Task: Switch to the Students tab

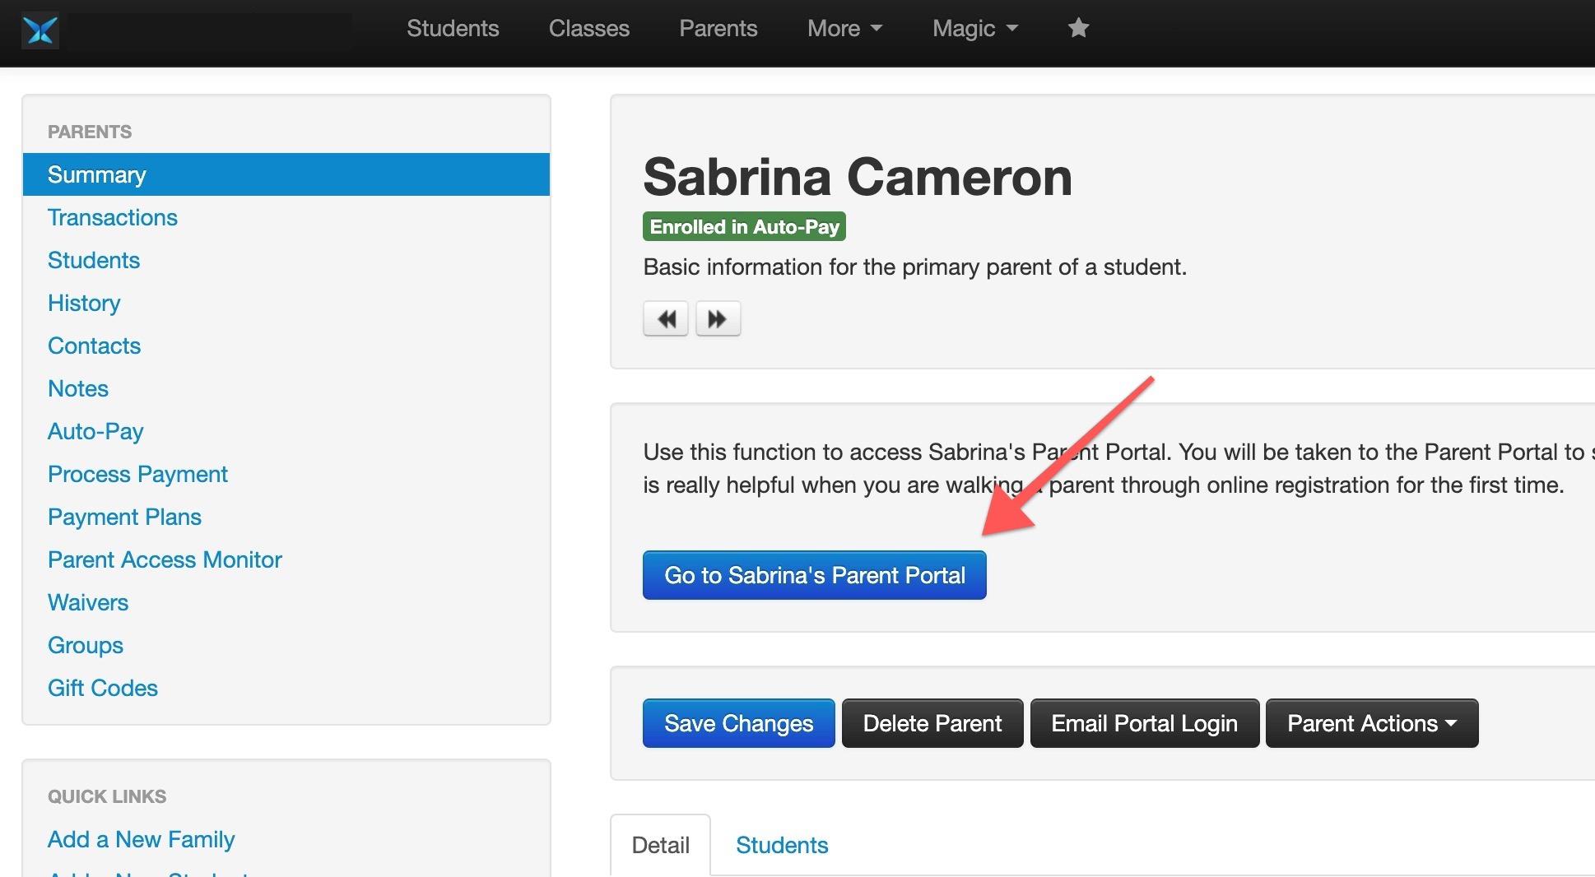Action: click(x=781, y=845)
